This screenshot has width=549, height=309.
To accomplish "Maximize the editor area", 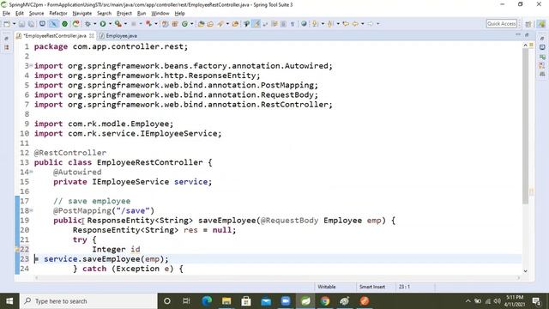I will (527, 34).
